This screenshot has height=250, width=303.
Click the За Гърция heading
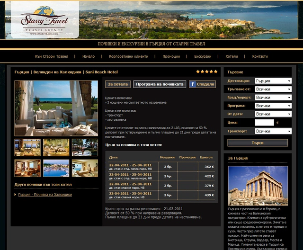point(238,158)
